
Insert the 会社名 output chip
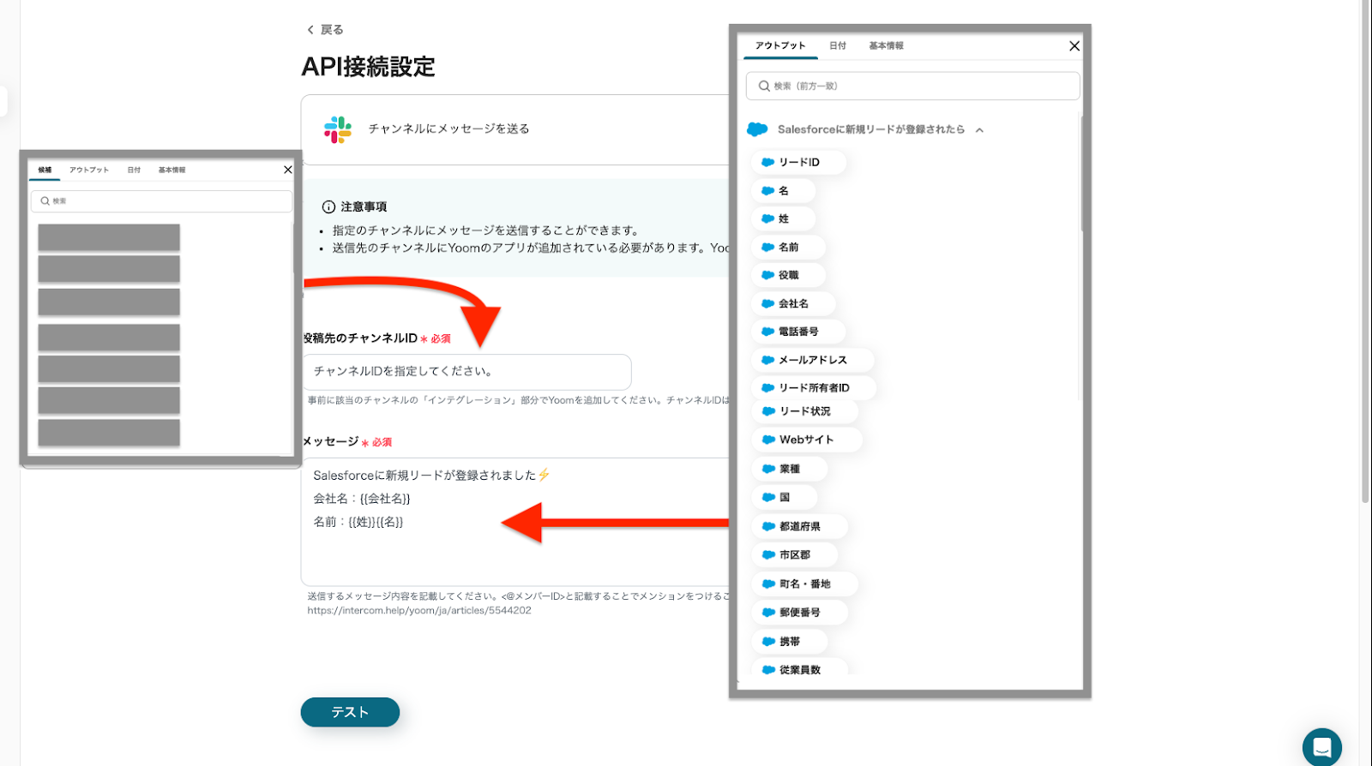point(793,303)
